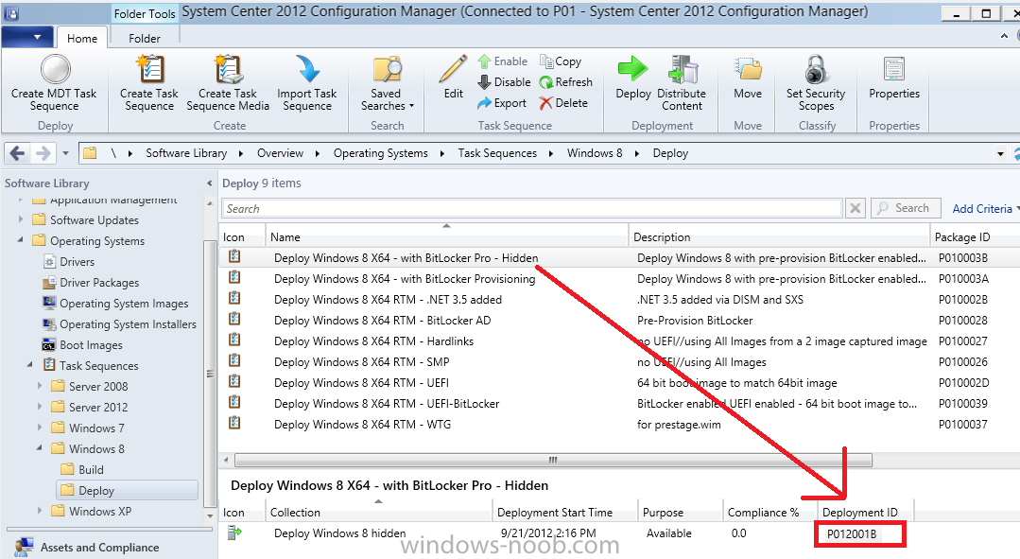Viewport: 1020px width, 559px height.
Task: Copy the selected task sequence
Action: pyautogui.click(x=560, y=61)
